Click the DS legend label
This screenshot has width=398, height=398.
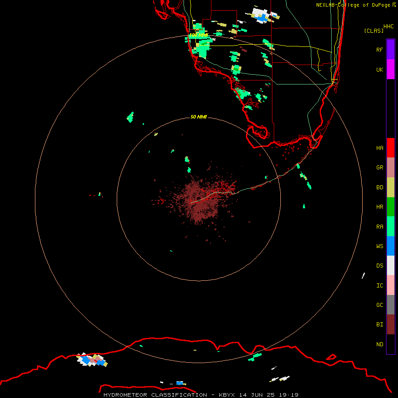pos(379,265)
